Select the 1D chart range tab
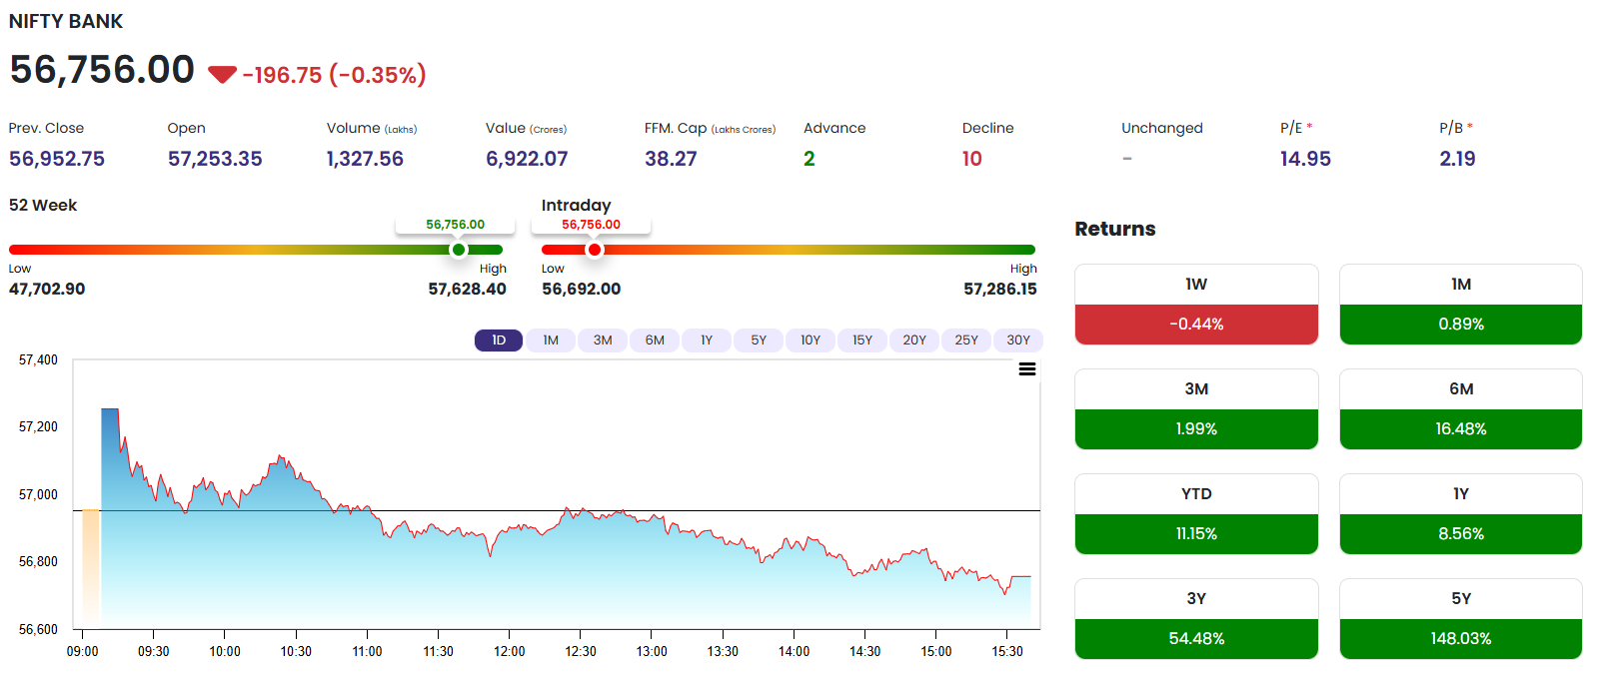The width and height of the screenshot is (1618, 677). (499, 340)
